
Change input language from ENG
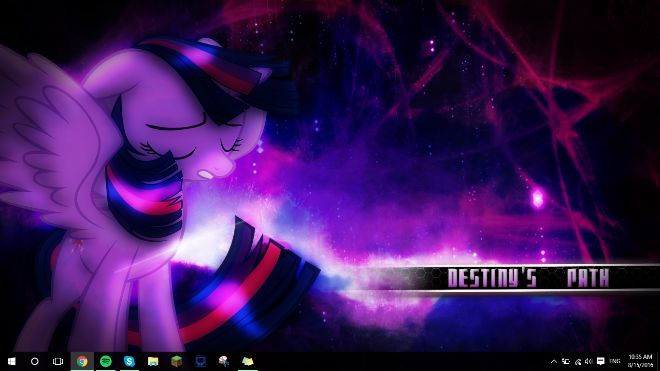615,361
